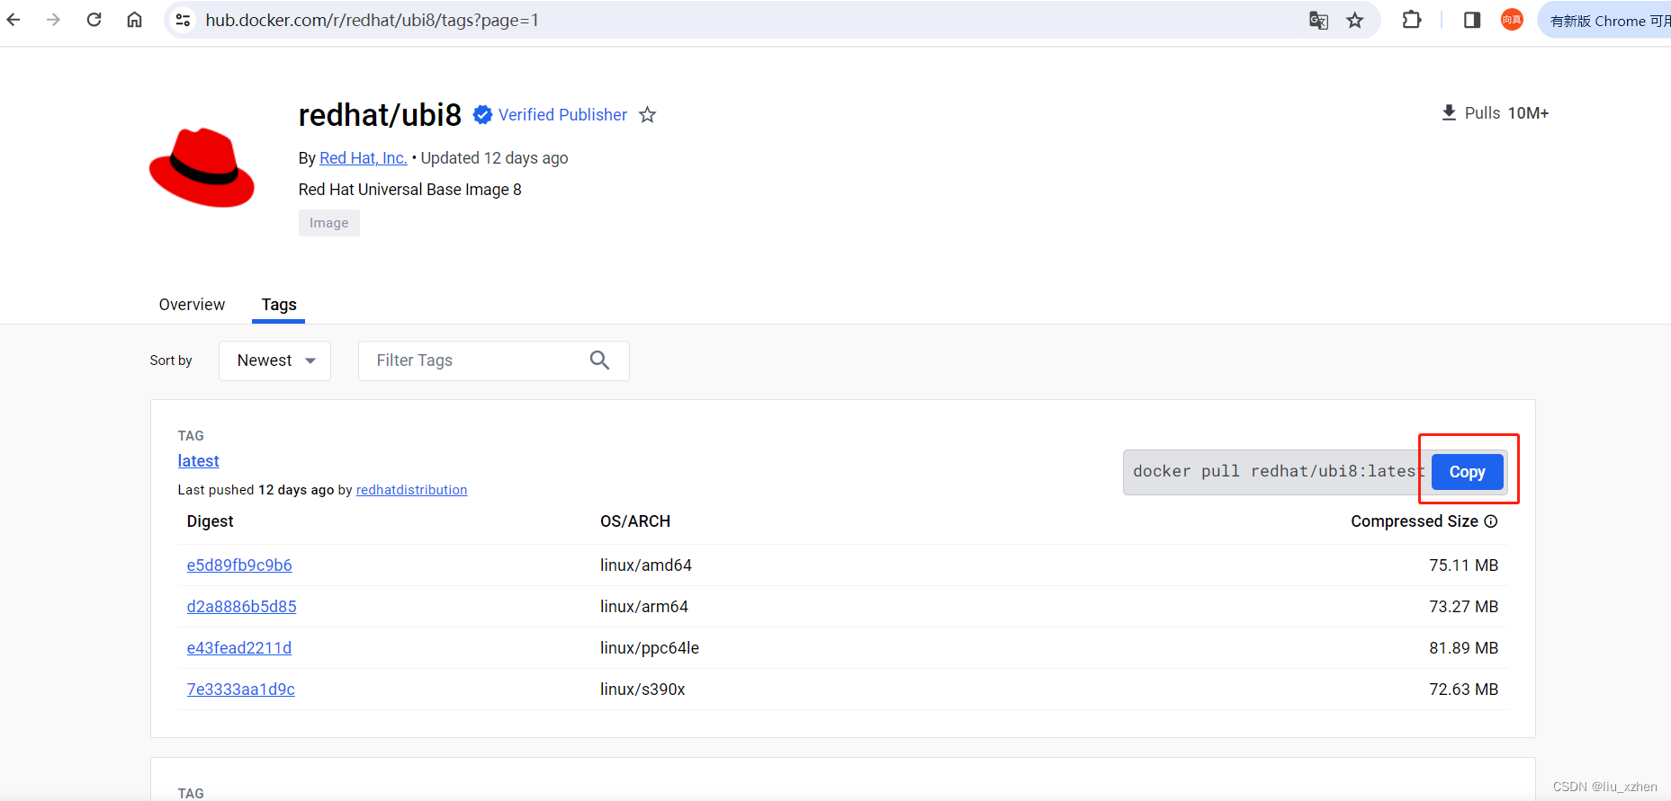Click the linux/arm64 architecture cell

click(644, 607)
